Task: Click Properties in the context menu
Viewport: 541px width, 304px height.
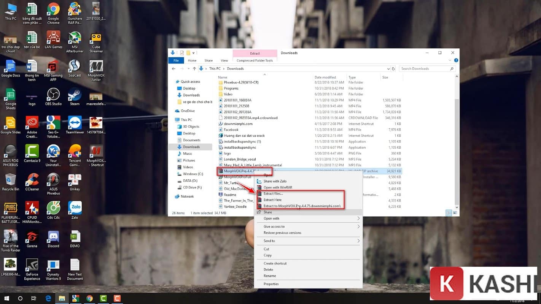Action: click(x=271, y=284)
